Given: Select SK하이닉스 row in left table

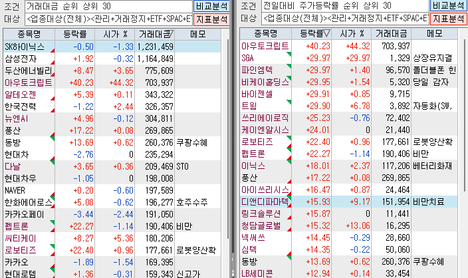Looking at the screenshot, I should pyautogui.click(x=112, y=47).
